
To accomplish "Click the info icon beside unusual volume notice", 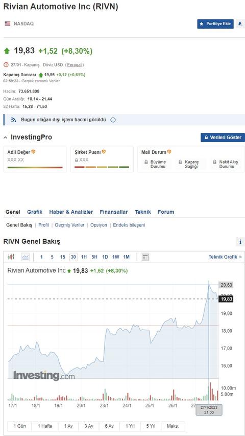I will coord(113,120).
